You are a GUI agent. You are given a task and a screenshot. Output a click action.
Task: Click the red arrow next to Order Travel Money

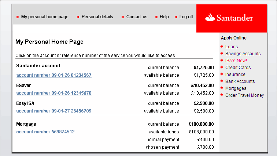[222, 95]
